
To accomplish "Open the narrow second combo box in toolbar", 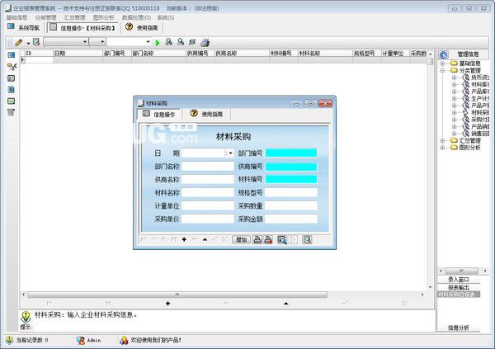I will [97, 42].
